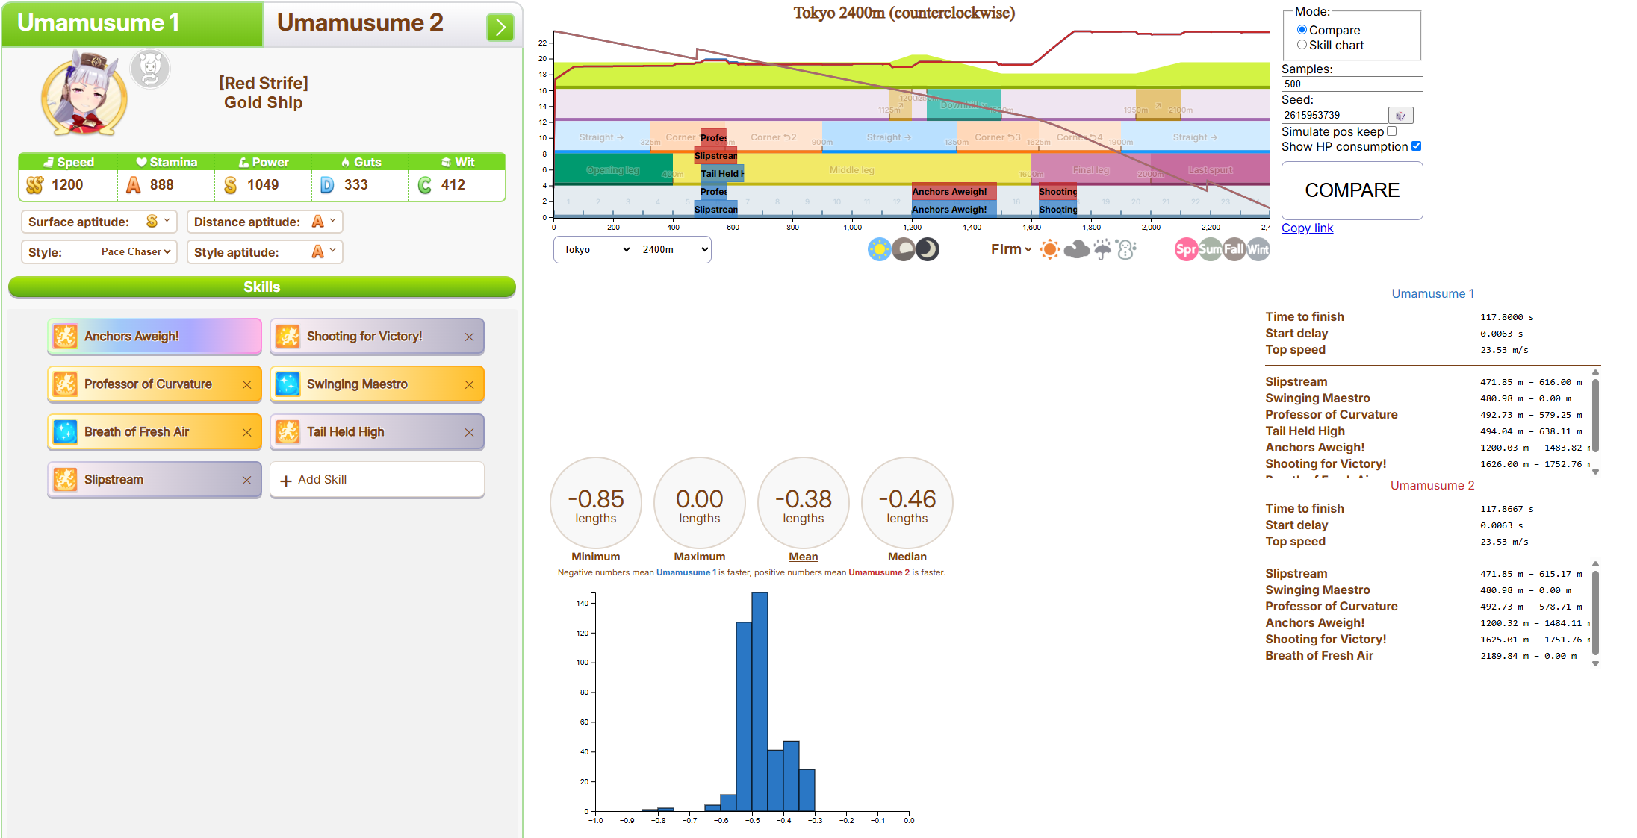Select Skill chart mode radio button
Screen dimensions: 1637x838
coord(1302,45)
